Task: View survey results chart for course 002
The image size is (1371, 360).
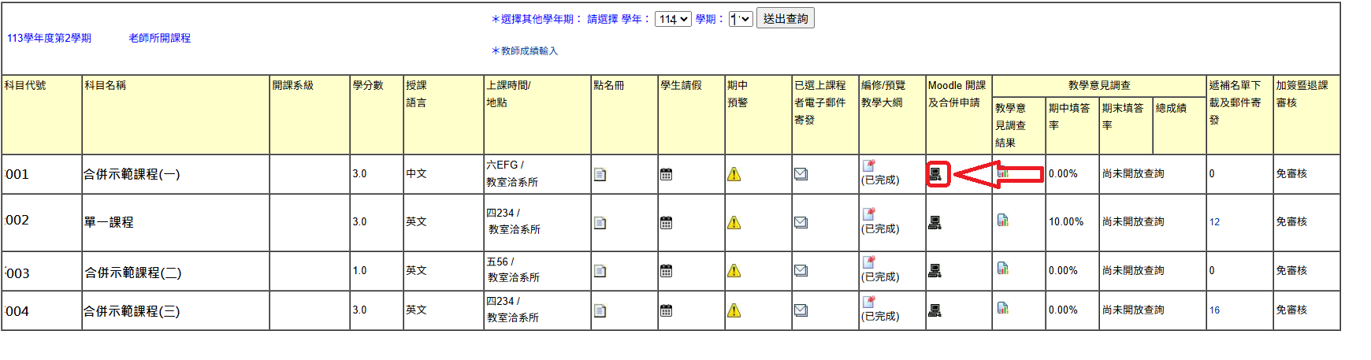Action: pos(1002,221)
